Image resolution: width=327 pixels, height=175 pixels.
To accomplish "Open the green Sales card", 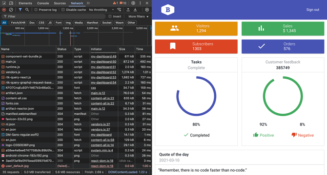I will click(x=283, y=29).
